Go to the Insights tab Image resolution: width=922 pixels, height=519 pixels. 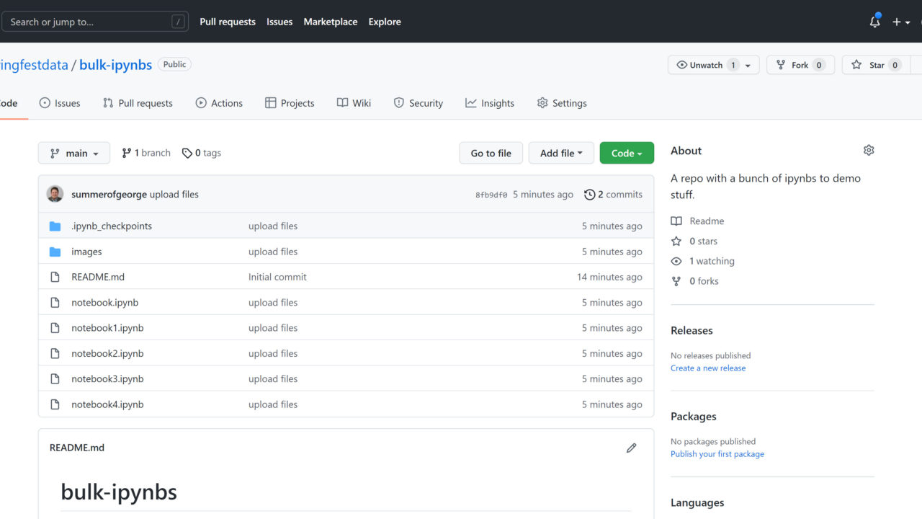tap(490, 103)
